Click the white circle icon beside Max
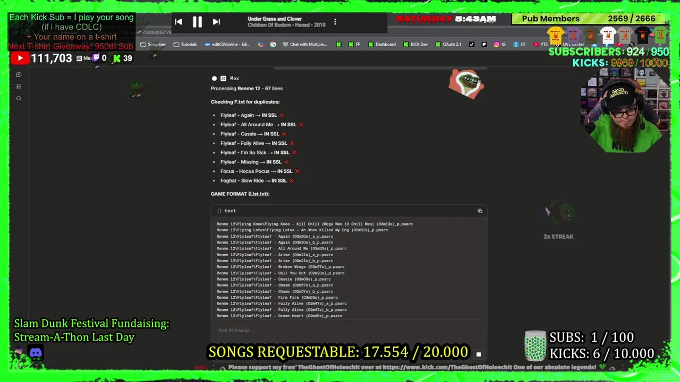Screen dimensions: 680x382 pyautogui.click(x=215, y=79)
